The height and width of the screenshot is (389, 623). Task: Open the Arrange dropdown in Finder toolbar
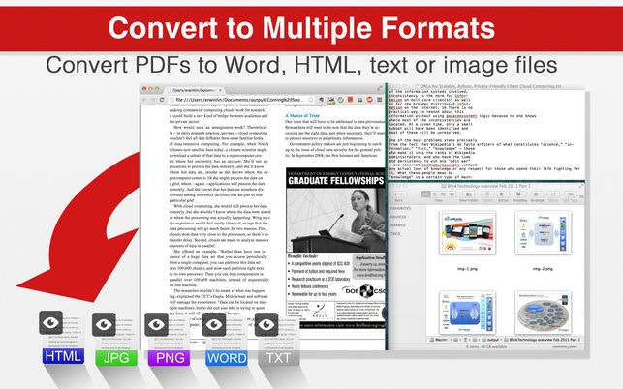(x=537, y=194)
